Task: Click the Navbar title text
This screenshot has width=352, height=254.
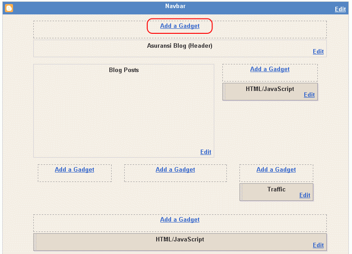Action: (176, 6)
